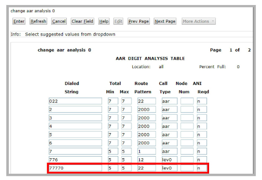Image resolution: width=262 pixels, height=180 pixels.
Task: Select Call Type lev0 in the 77770 row
Action: click(x=170, y=168)
